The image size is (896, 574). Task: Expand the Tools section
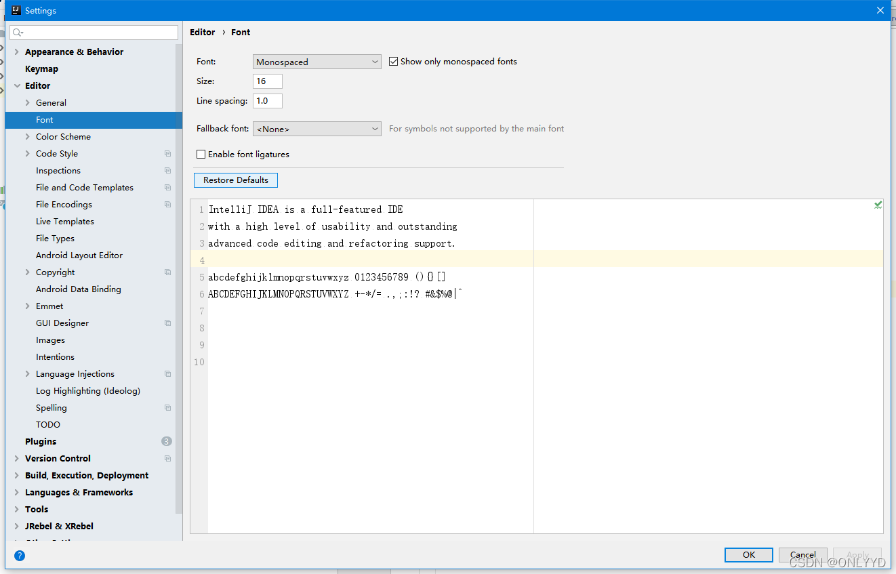(17, 510)
